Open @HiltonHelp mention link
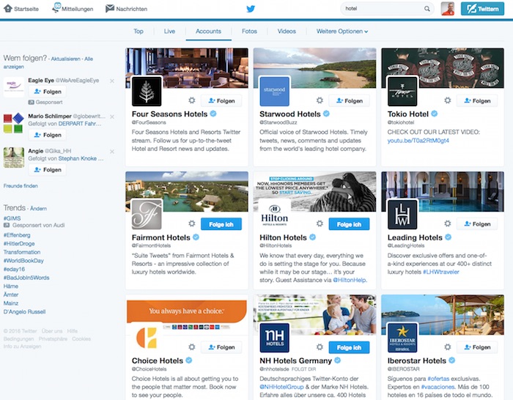 tap(350, 280)
